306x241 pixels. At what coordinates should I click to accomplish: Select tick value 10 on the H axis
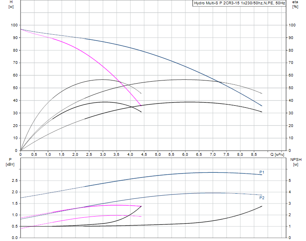[x=15, y=138]
